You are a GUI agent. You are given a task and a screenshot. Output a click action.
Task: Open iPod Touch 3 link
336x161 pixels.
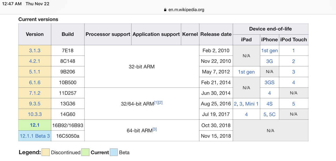pos(293,72)
